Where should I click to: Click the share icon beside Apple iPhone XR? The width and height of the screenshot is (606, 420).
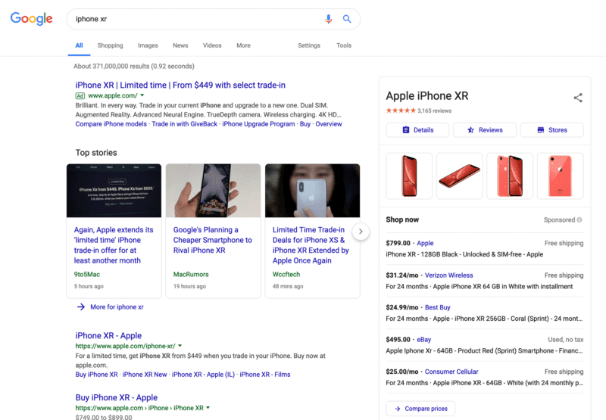click(x=578, y=98)
